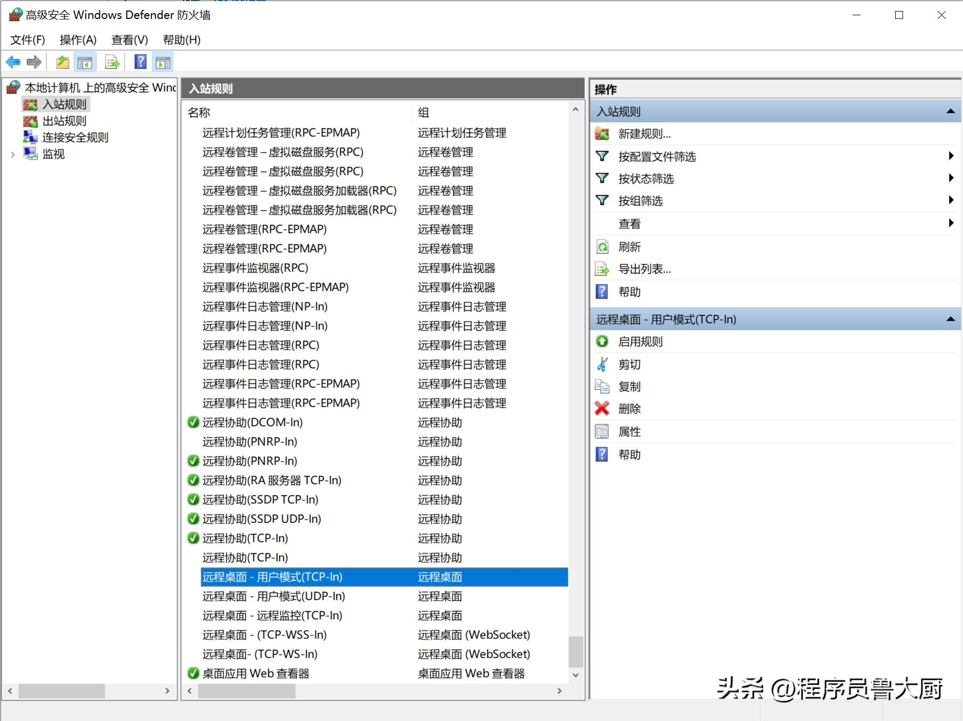Open the 查看(V) menu
The width and height of the screenshot is (963, 721).
(128, 39)
